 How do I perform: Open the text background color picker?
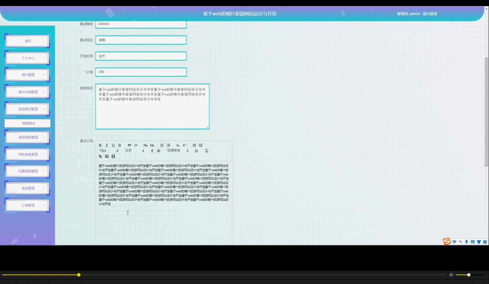(158, 151)
